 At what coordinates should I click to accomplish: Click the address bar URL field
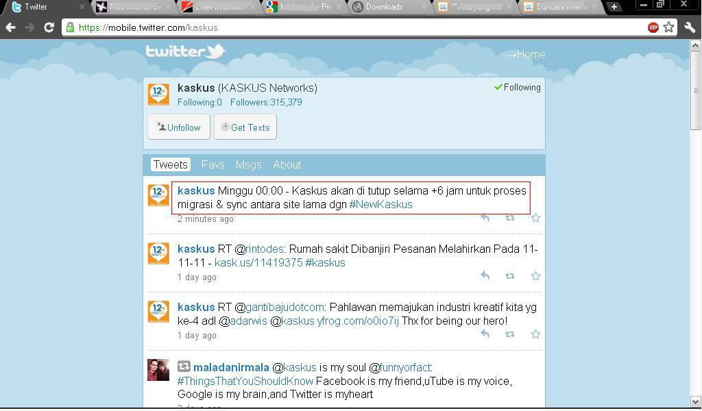343,27
